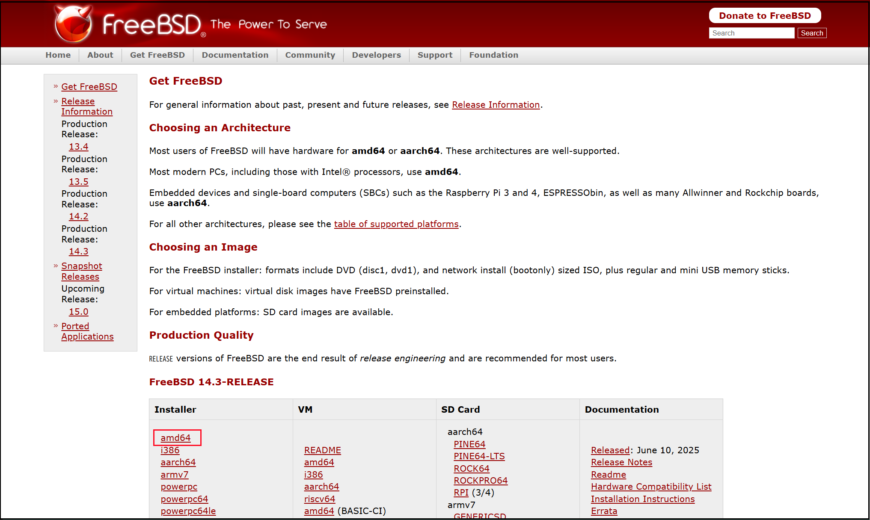Click the Choosing an Architecture heading

(220, 128)
